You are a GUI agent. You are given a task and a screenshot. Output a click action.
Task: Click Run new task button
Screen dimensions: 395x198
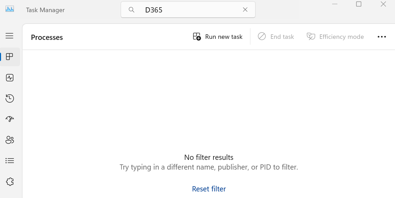point(218,37)
